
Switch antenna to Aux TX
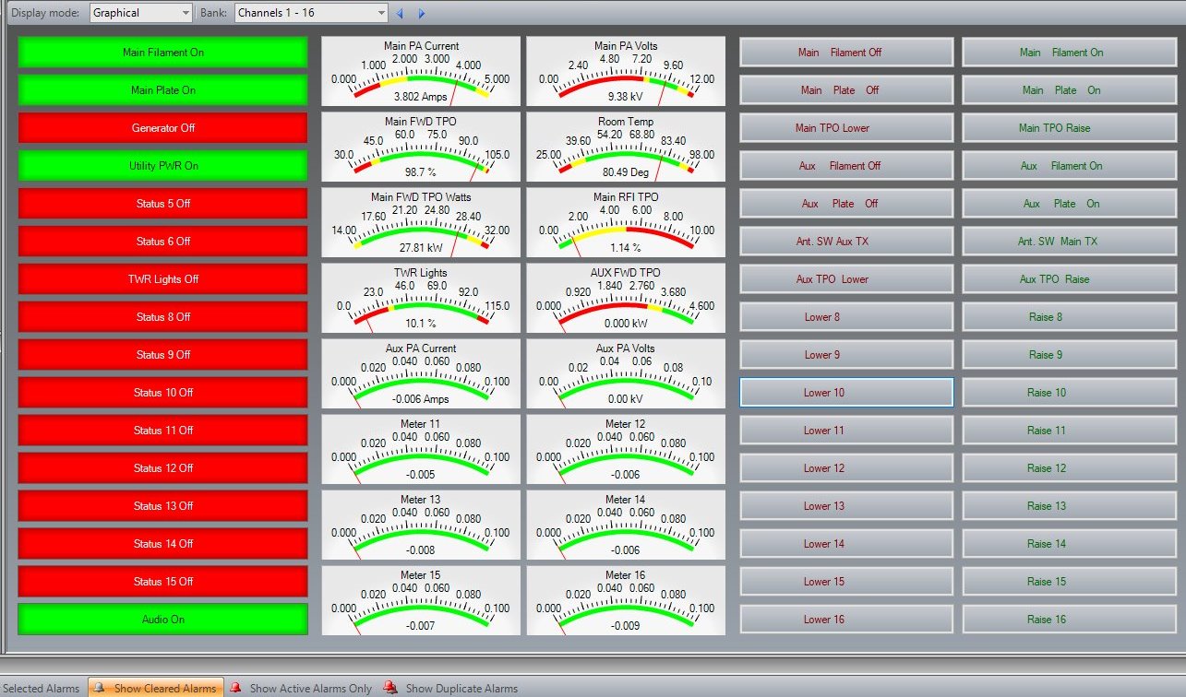(846, 242)
